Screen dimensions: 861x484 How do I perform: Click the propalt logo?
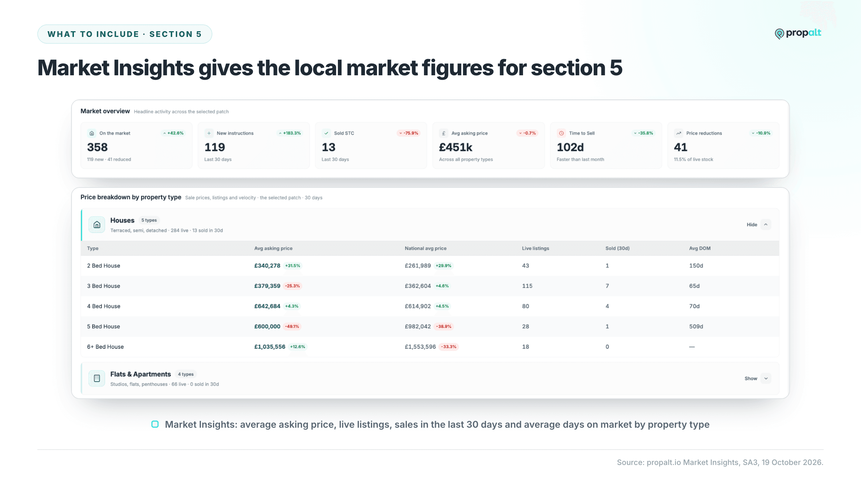click(x=798, y=33)
